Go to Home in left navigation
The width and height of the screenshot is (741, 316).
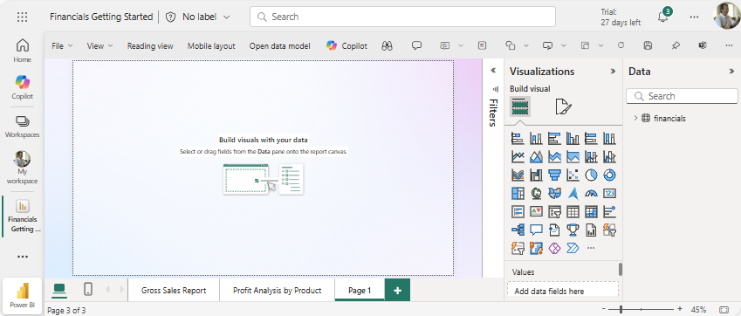coord(22,51)
